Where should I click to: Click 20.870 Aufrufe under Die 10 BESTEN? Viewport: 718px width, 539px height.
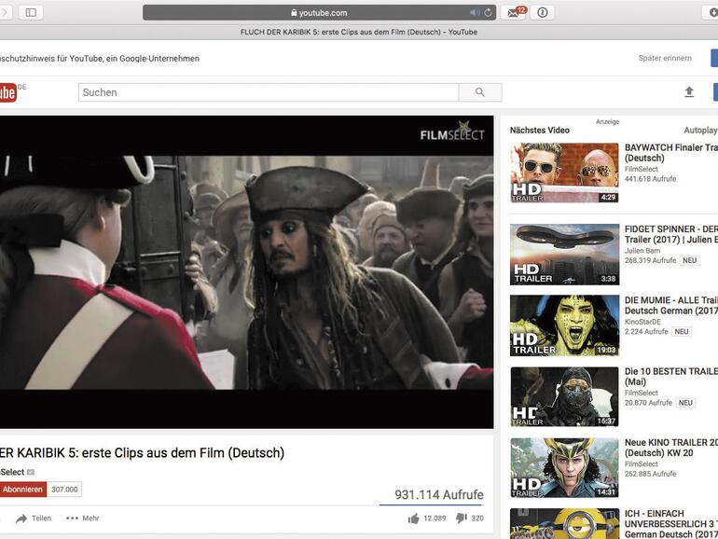tap(648, 403)
